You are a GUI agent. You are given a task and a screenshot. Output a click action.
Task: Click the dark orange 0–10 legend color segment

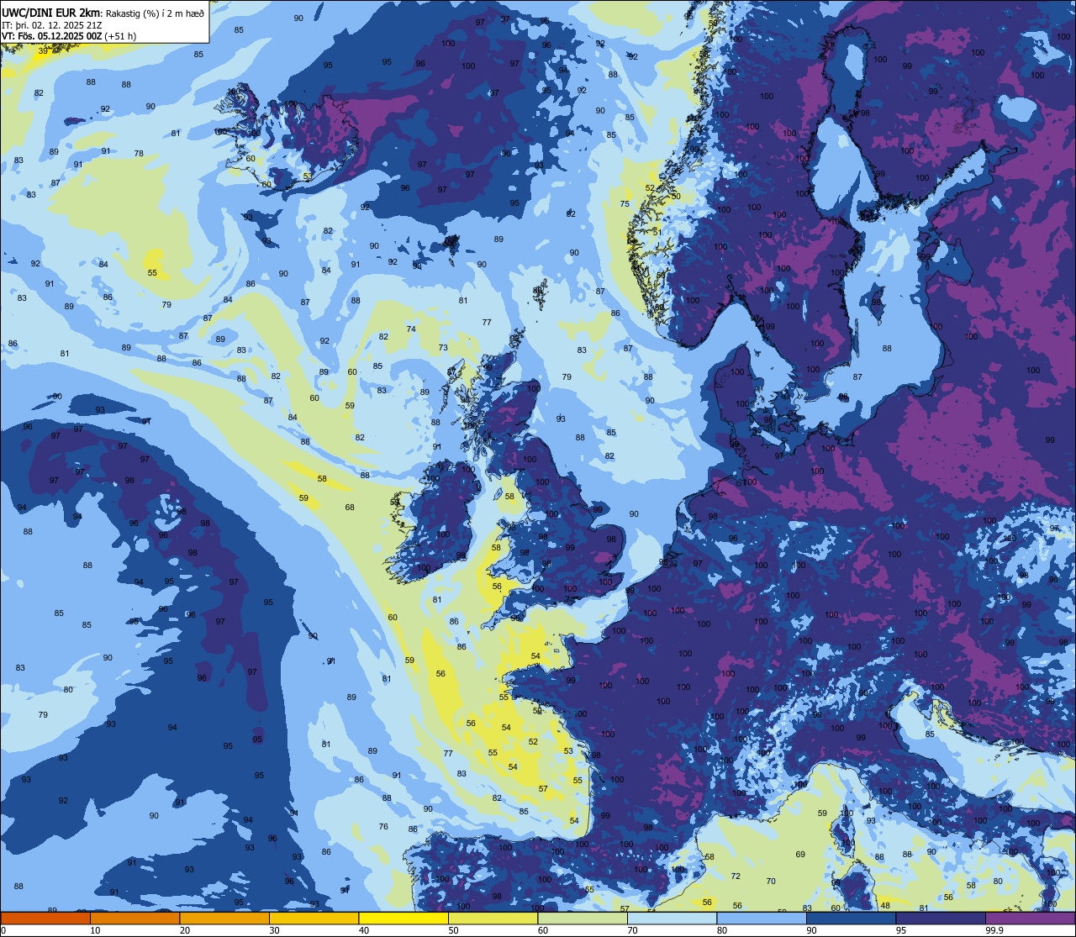point(45,918)
